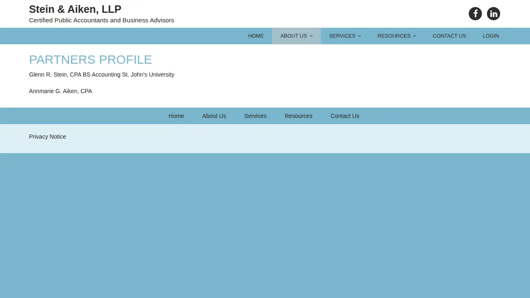This screenshot has width=530, height=298.
Task: Open the Privacy Notice link
Action: point(47,137)
